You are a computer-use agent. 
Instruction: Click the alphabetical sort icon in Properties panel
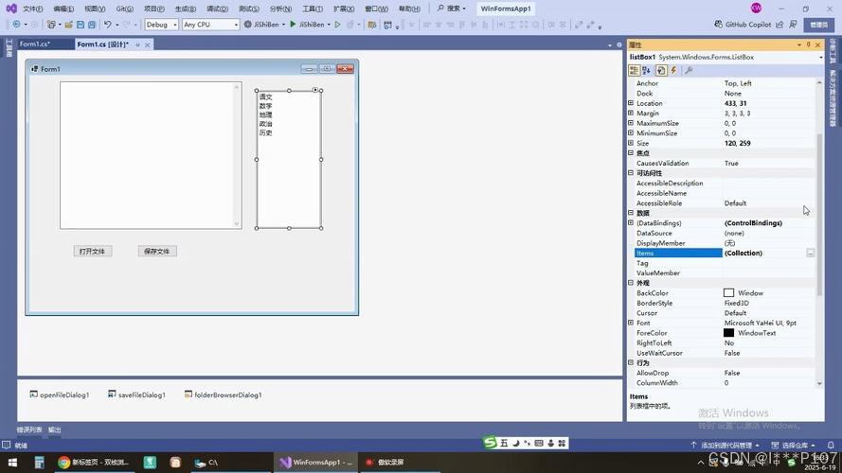[x=647, y=71]
